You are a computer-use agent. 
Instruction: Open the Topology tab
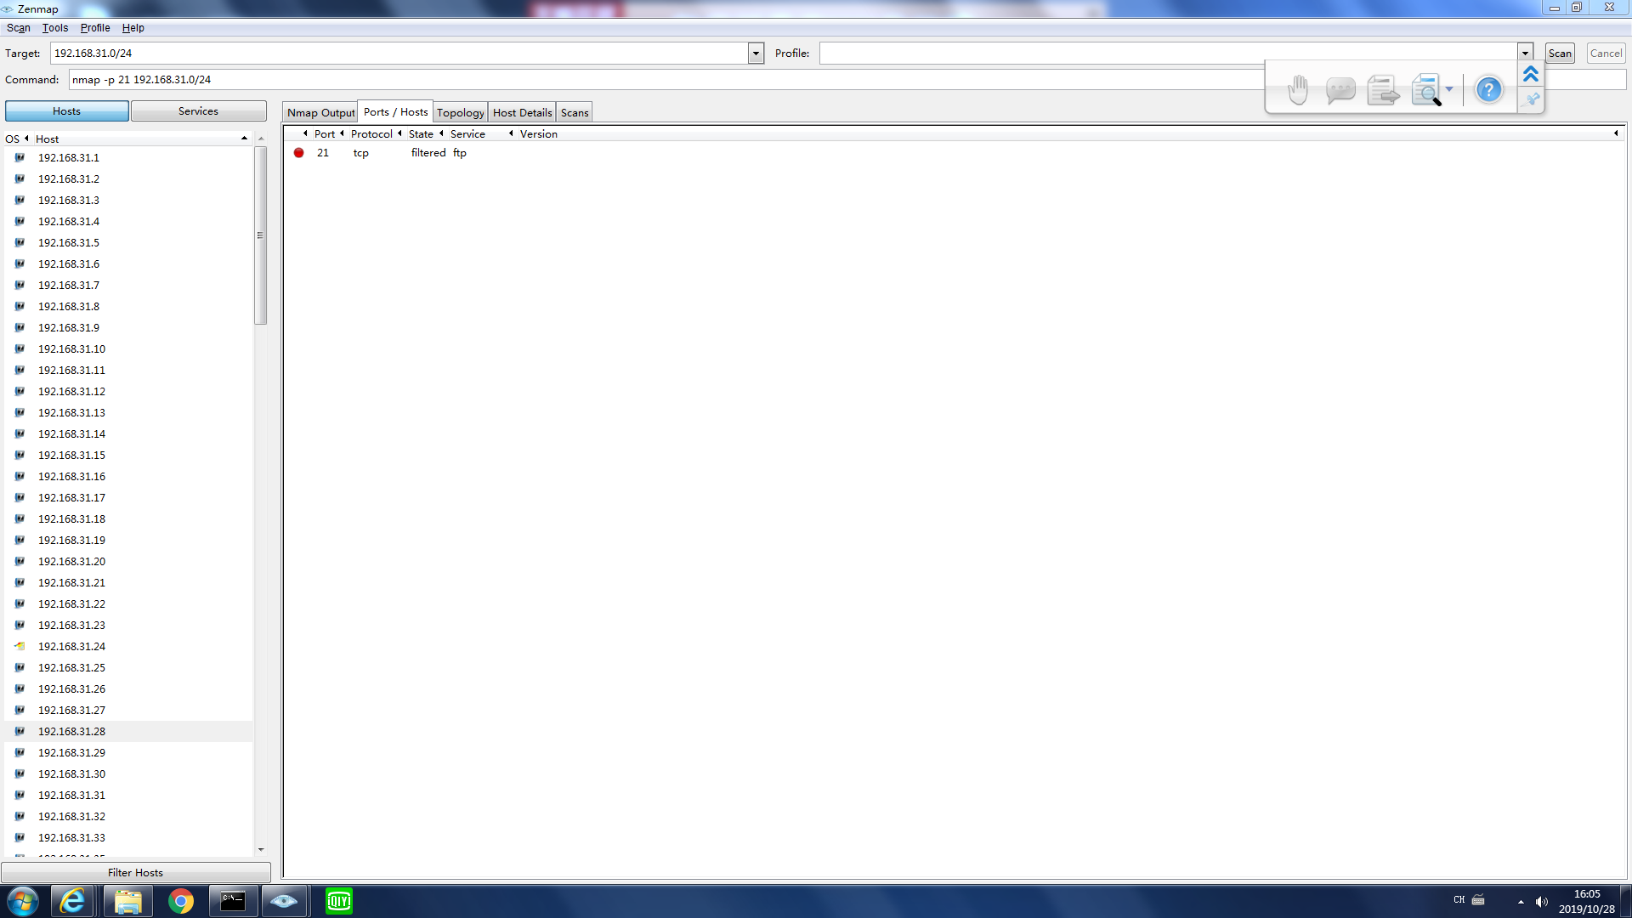[x=460, y=112]
